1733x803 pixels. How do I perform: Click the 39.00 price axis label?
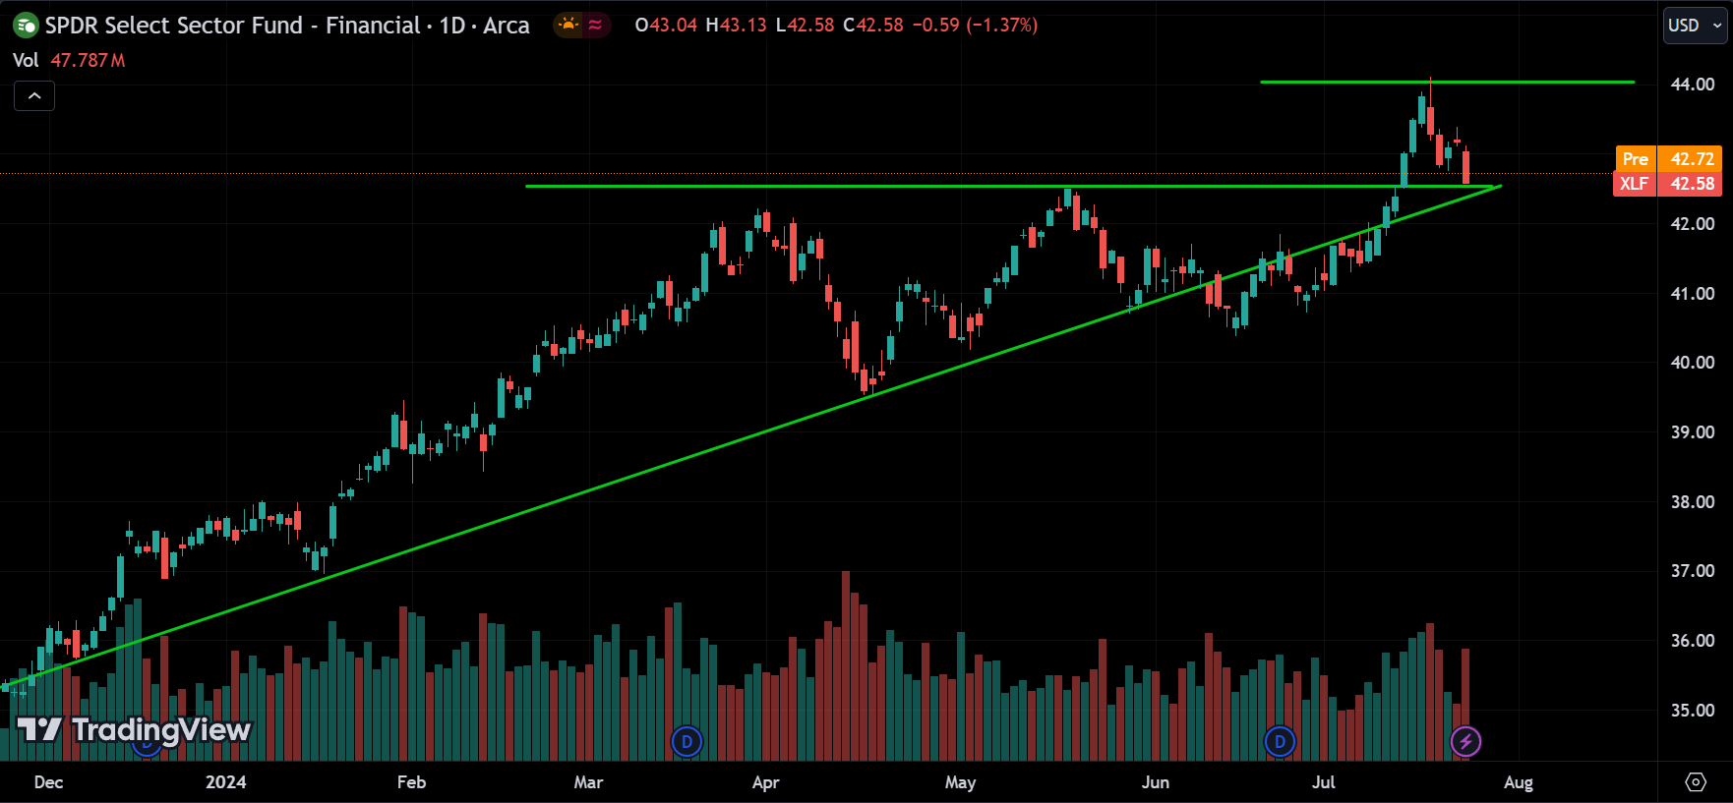coord(1692,432)
